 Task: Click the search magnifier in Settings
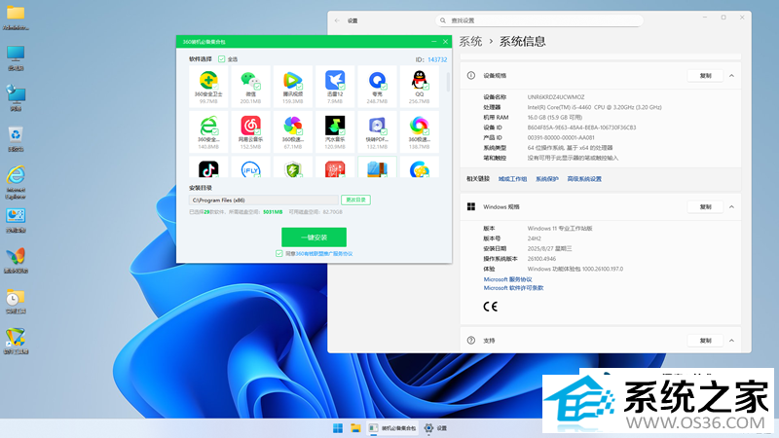pos(443,20)
